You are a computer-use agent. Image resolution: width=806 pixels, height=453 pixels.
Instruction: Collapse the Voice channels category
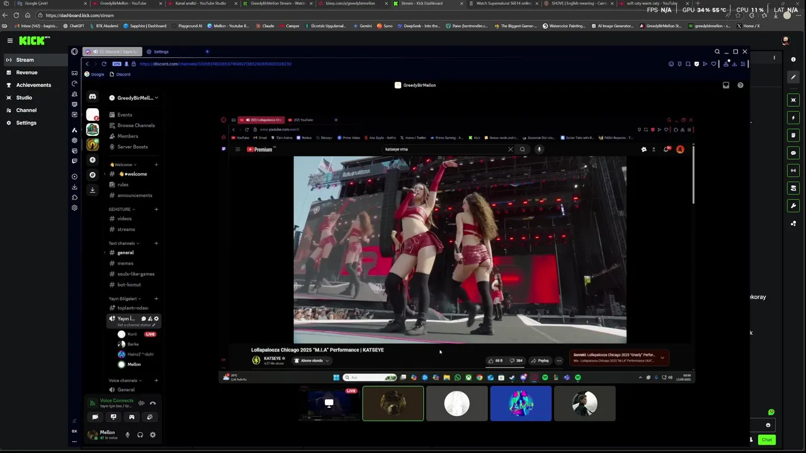pos(125,380)
